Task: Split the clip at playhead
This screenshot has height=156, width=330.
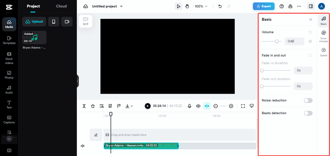Action: 84,106
